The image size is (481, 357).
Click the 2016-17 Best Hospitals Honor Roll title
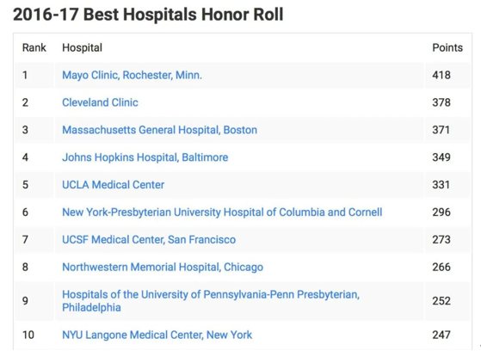tap(148, 15)
